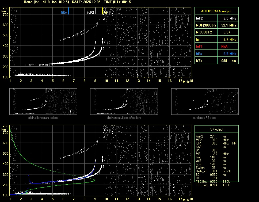The height and width of the screenshot is (202, 259).
Task: Open the 'evidence F2 trace' thumbnail
Action: (x=205, y=101)
